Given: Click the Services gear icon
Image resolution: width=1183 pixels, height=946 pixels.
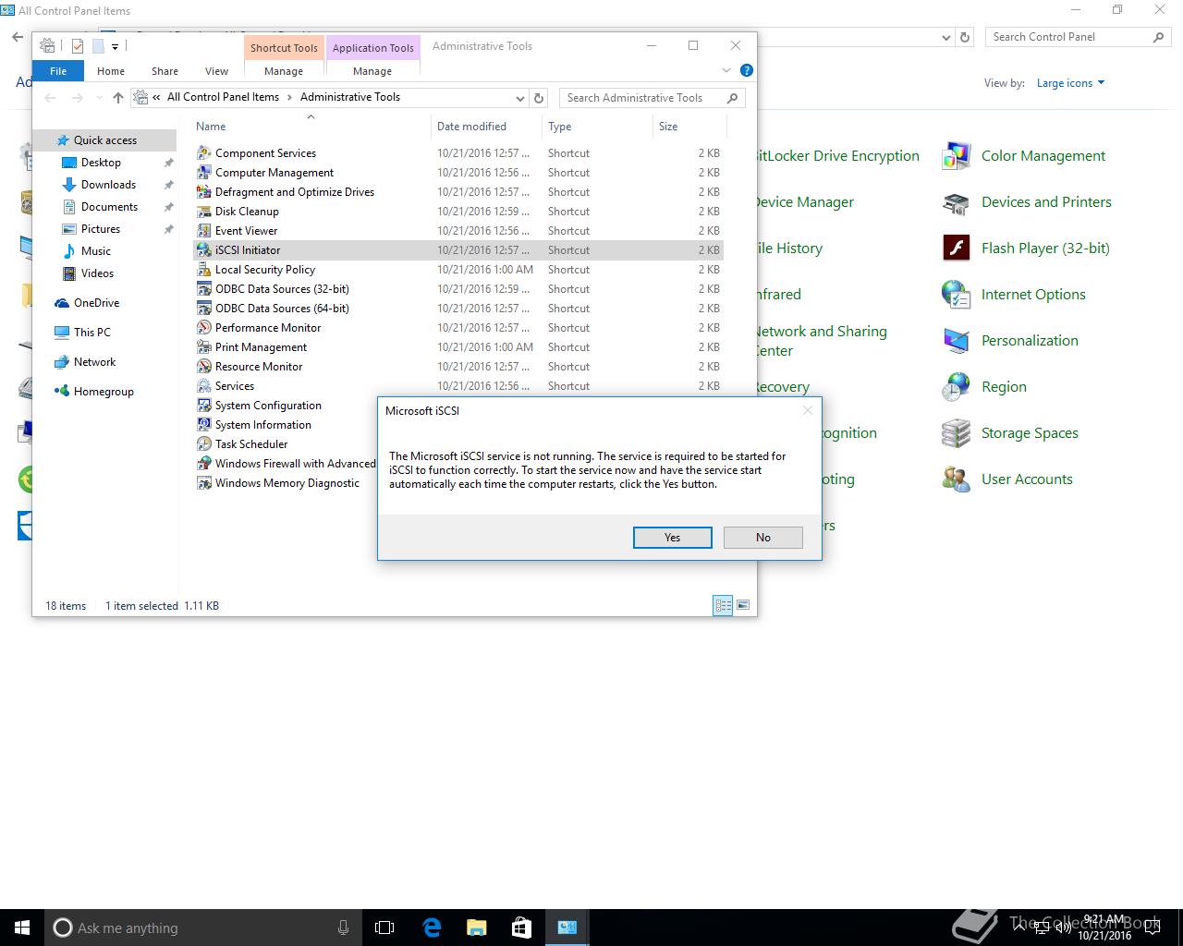Looking at the screenshot, I should click(x=204, y=386).
